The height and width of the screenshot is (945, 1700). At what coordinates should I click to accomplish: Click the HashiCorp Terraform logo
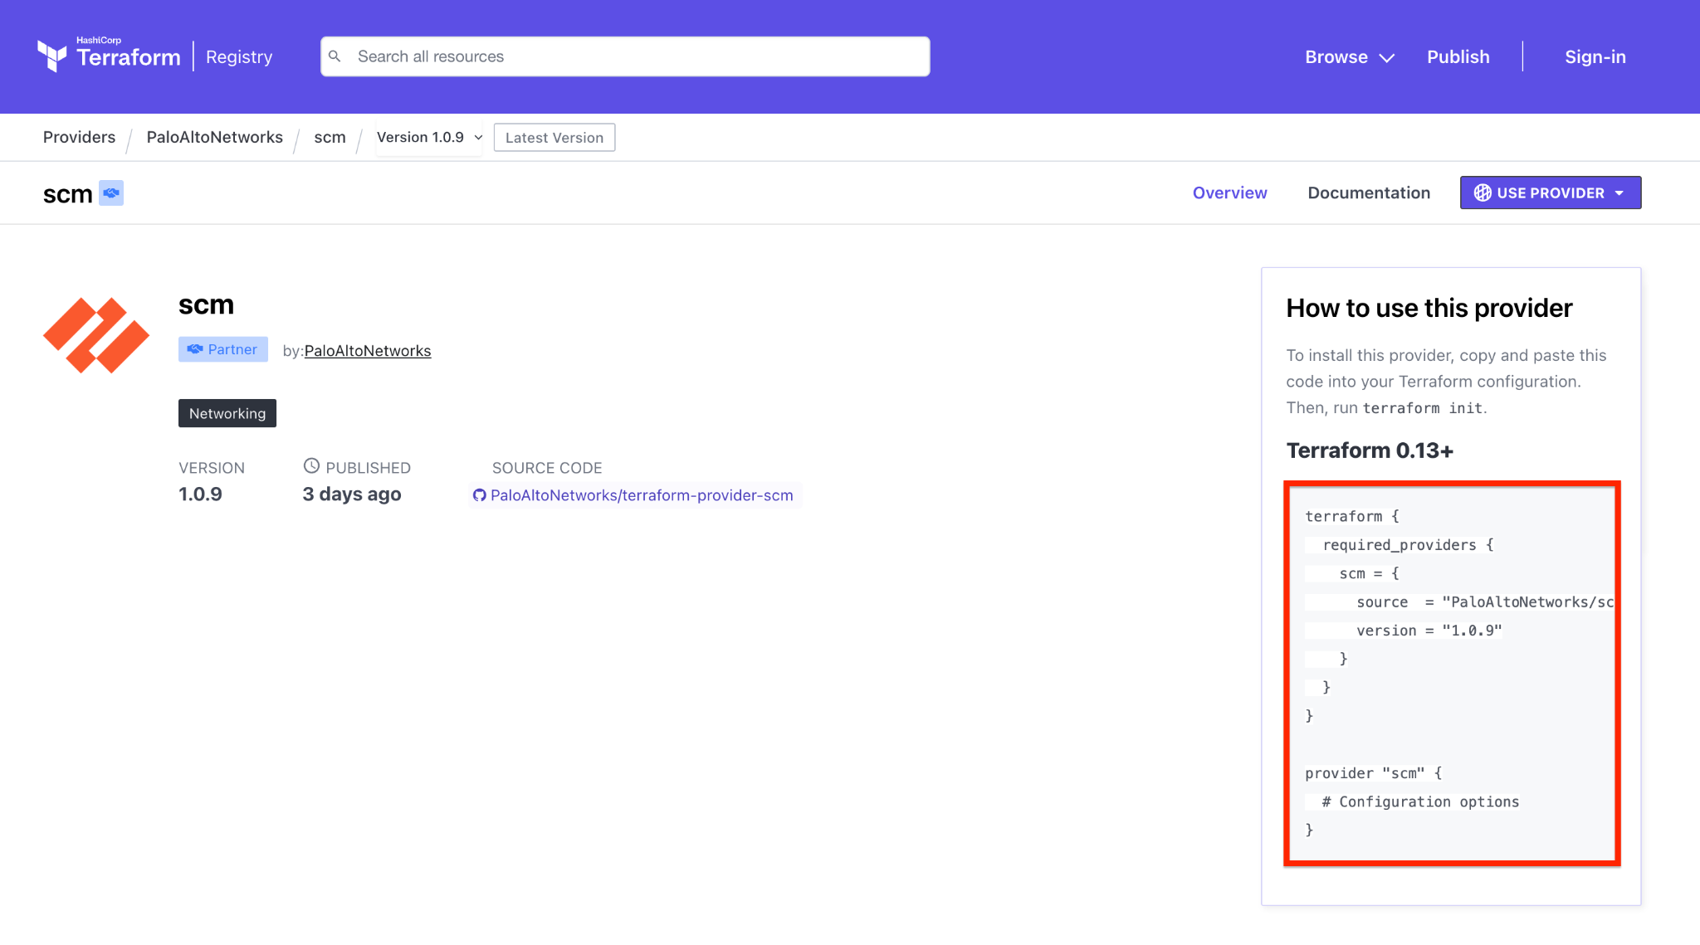click(x=109, y=56)
